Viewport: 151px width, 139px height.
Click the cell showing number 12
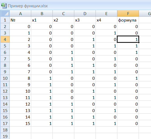(x=20, y=104)
